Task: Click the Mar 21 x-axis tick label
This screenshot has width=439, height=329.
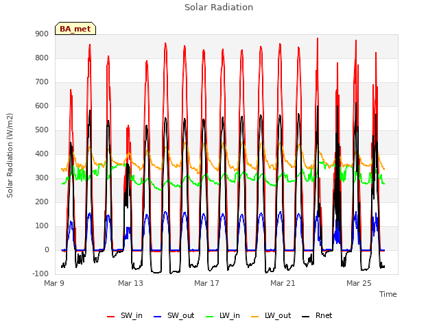Action: (283, 283)
